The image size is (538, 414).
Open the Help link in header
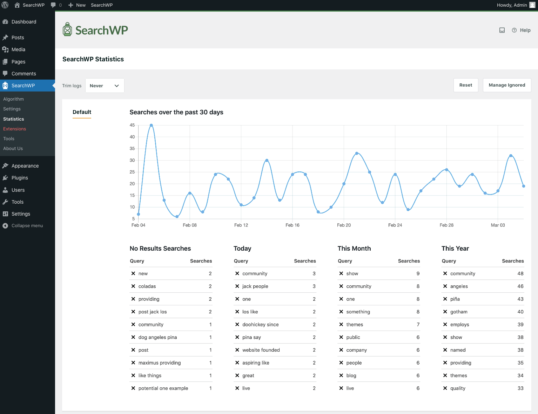click(521, 30)
